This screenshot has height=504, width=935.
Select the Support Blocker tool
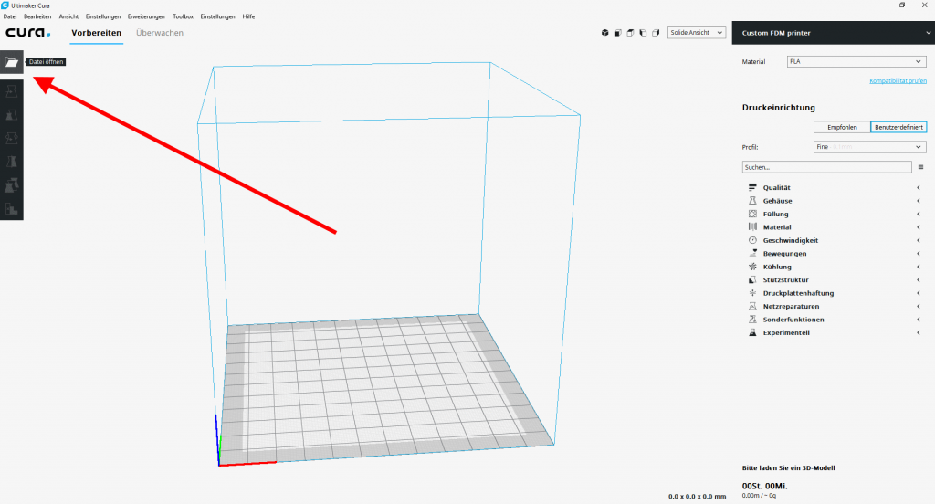pos(11,209)
